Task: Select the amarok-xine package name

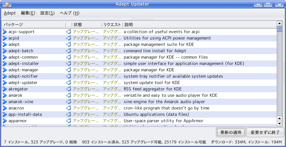Action: coord(21,102)
